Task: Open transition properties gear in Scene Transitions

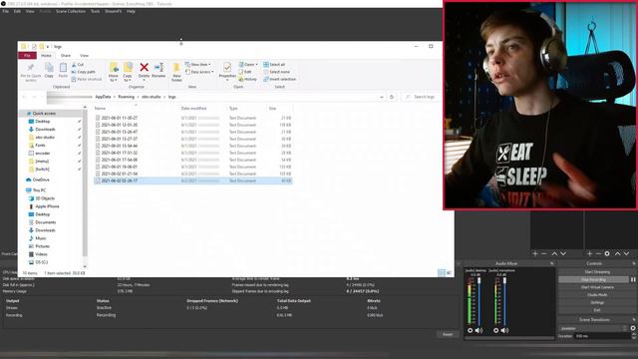Action: [x=633, y=328]
